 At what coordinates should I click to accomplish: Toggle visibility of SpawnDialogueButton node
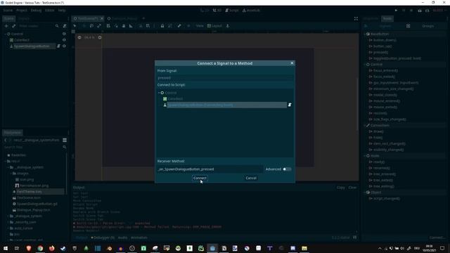[64, 46]
